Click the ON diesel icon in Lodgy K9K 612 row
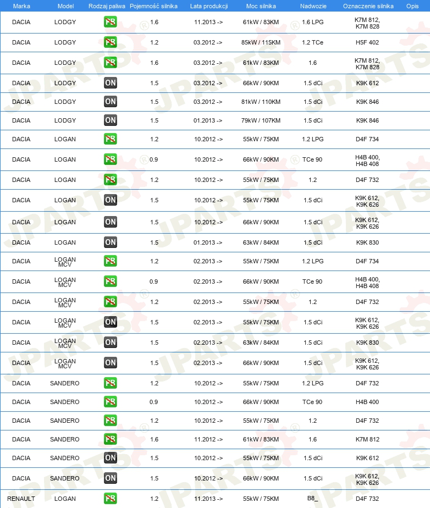 [110, 83]
